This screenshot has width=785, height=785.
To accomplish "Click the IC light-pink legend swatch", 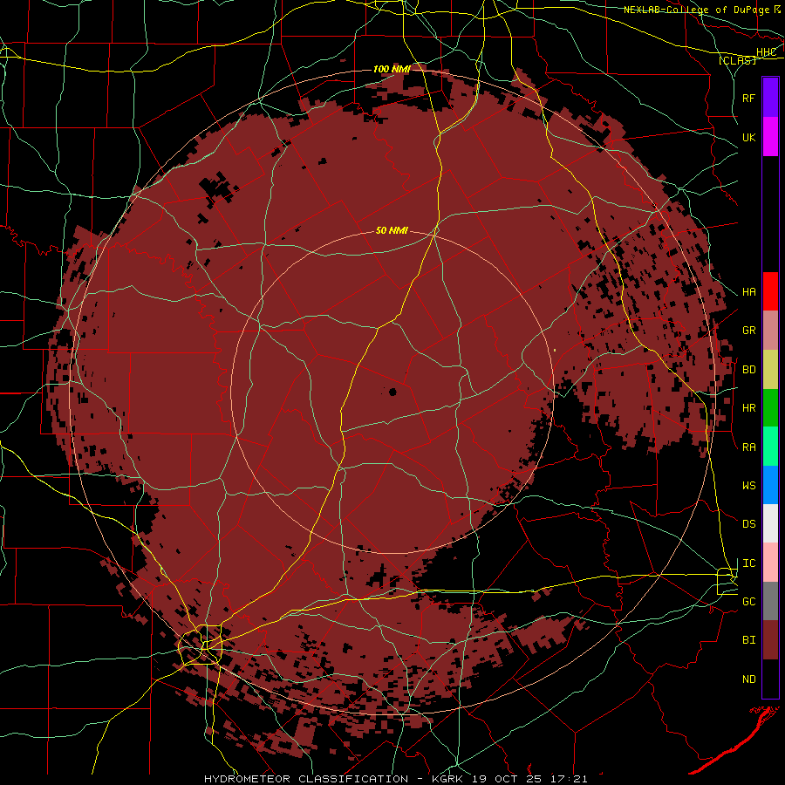I will point(770,563).
